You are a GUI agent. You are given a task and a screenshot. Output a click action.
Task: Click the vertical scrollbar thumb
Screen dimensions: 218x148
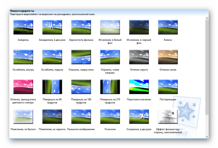pos(207,67)
